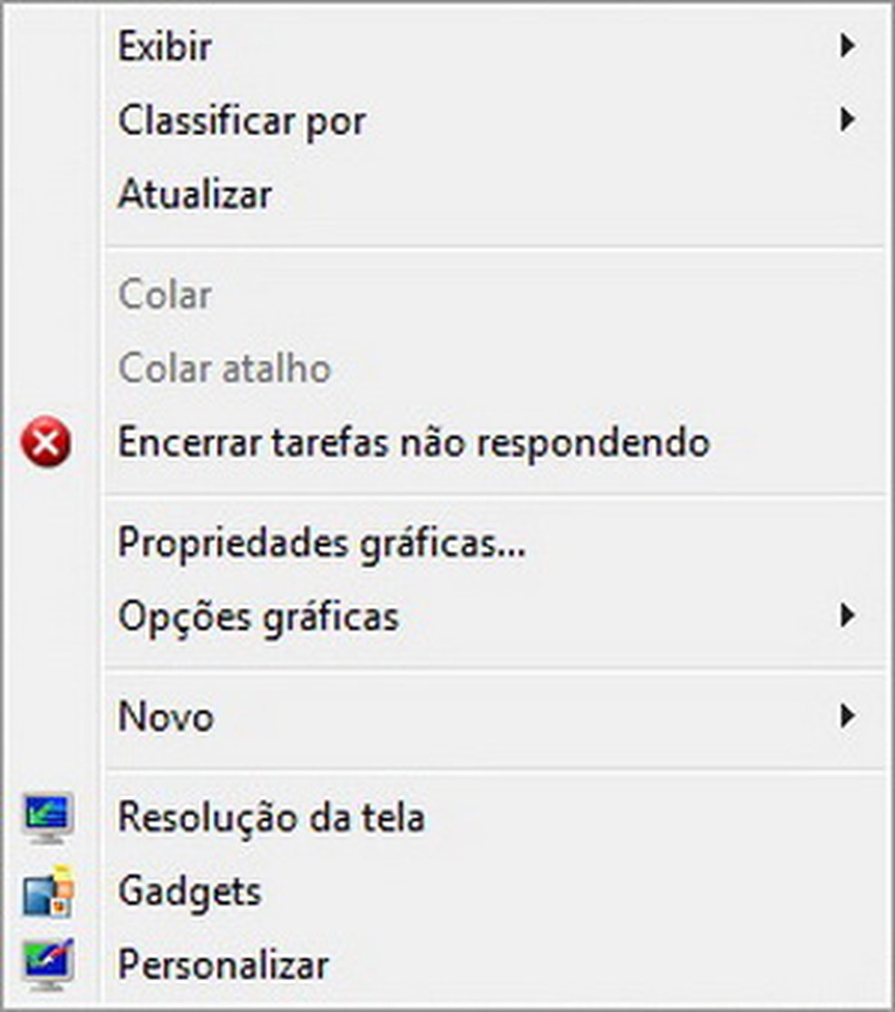Click the Resolução da tela monitor icon
This screenshot has height=1012, width=895.
coord(47,818)
